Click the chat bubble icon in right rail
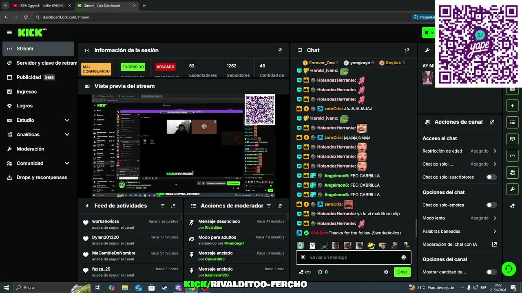Image resolution: width=522 pixels, height=293 pixels. pyautogui.click(x=513, y=139)
